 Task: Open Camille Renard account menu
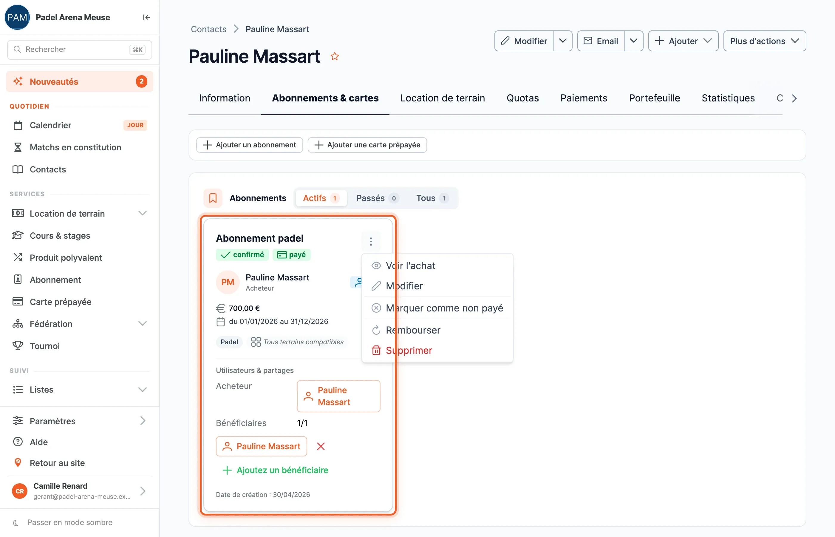pyautogui.click(x=80, y=491)
